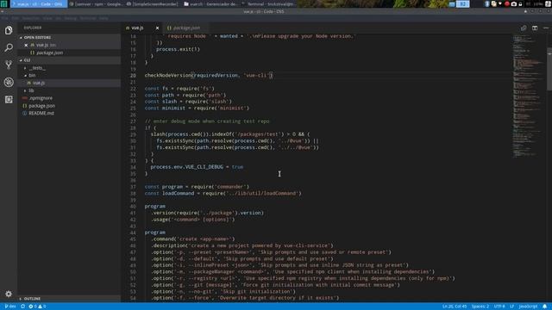Open the Search view in activity bar
The image size is (552, 310).
[x=9, y=47]
